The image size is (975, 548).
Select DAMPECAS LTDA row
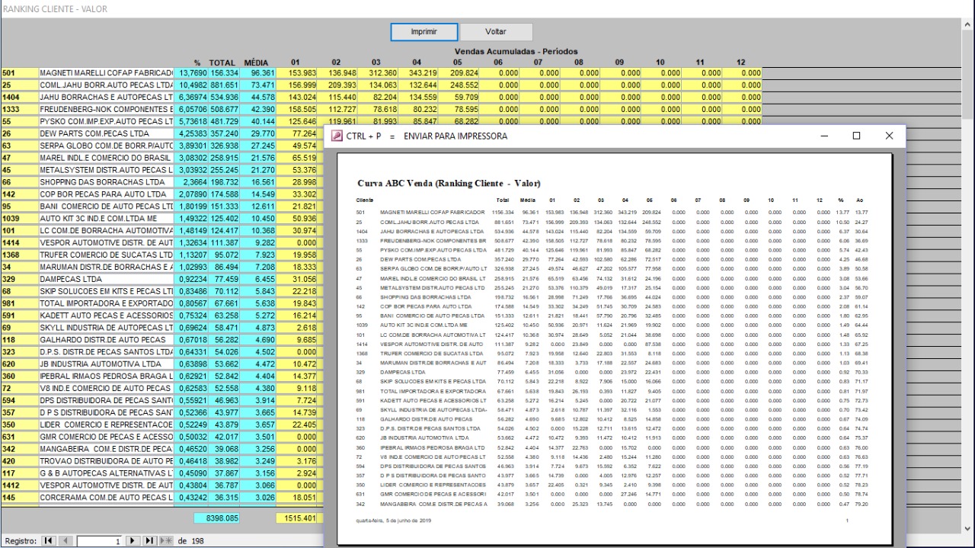[107, 279]
